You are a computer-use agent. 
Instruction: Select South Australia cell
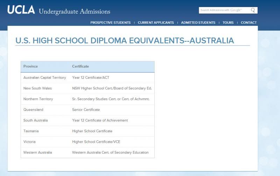(x=36, y=120)
